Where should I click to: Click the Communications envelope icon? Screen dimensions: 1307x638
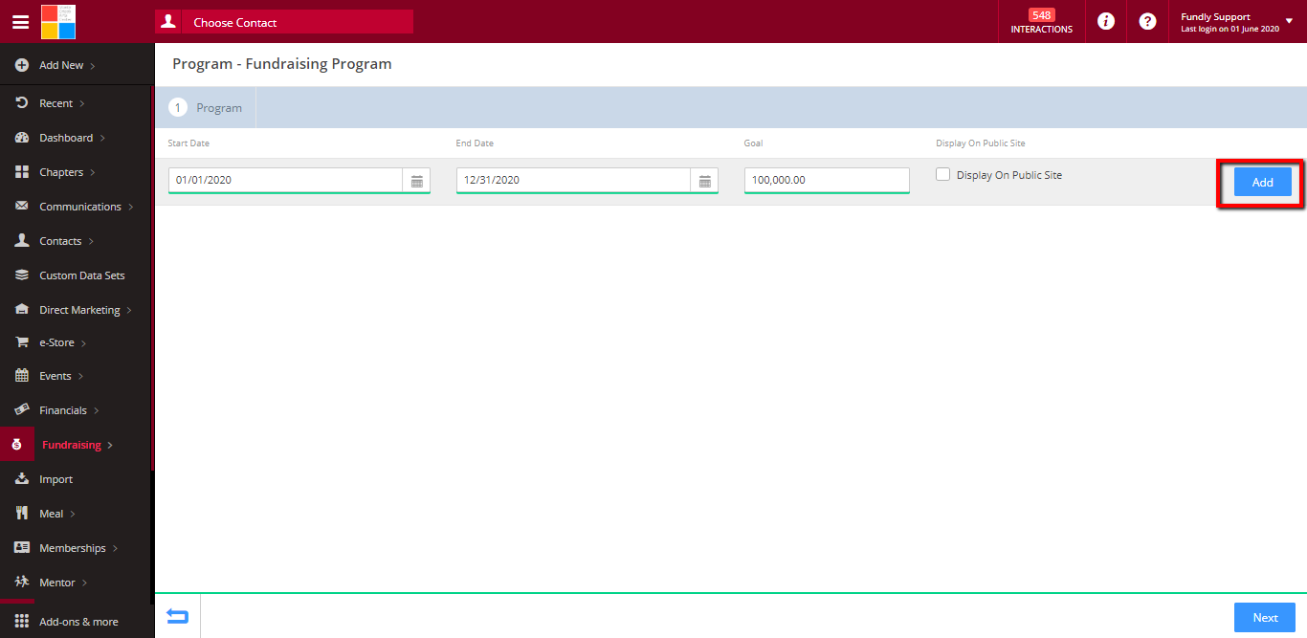(x=22, y=207)
